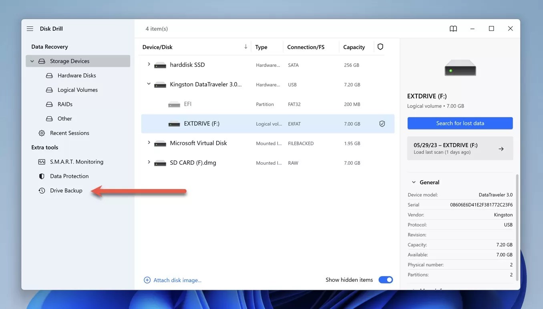Collapse the General details section
Viewport: 543px width, 309px height.
(x=414, y=182)
